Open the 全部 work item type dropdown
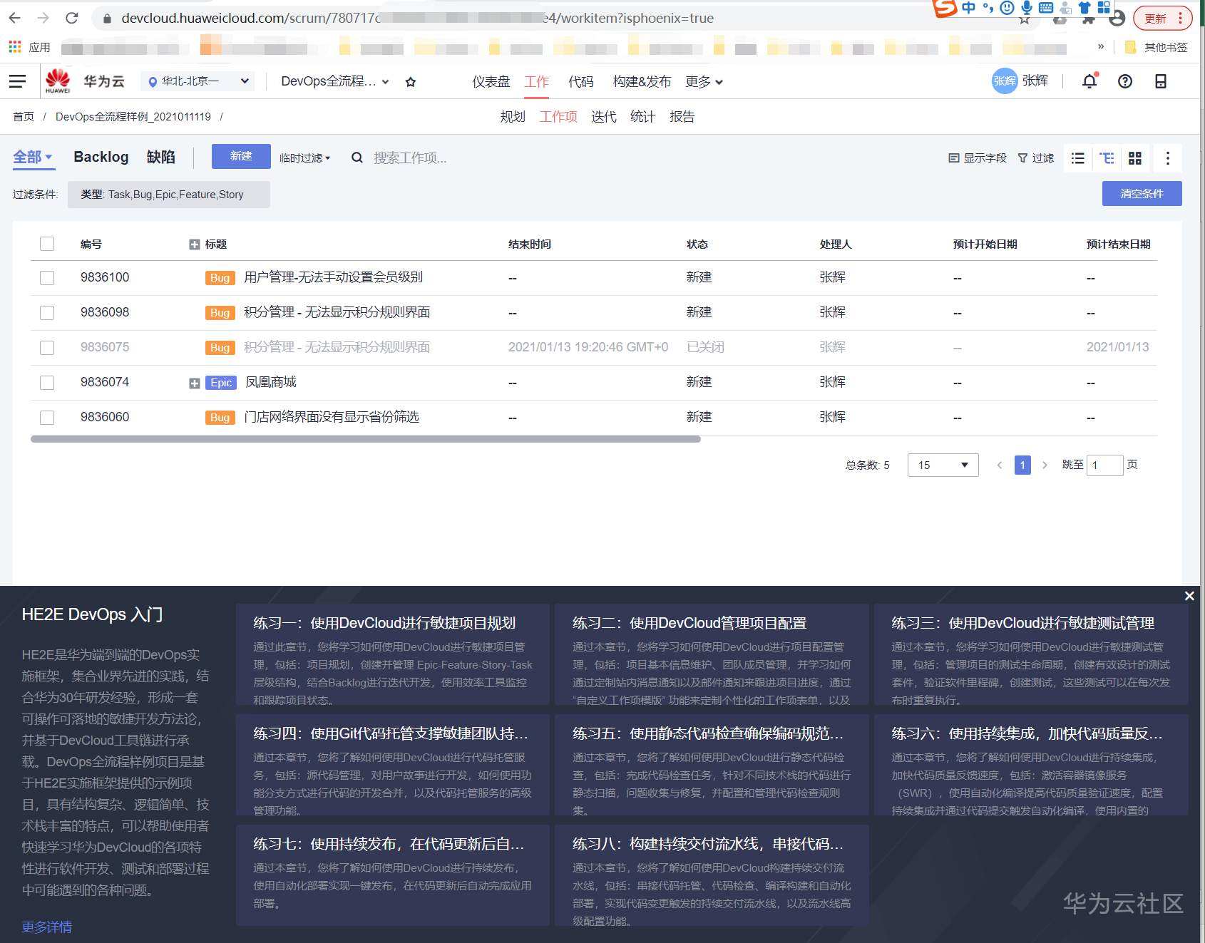This screenshot has width=1205, height=943. point(33,157)
